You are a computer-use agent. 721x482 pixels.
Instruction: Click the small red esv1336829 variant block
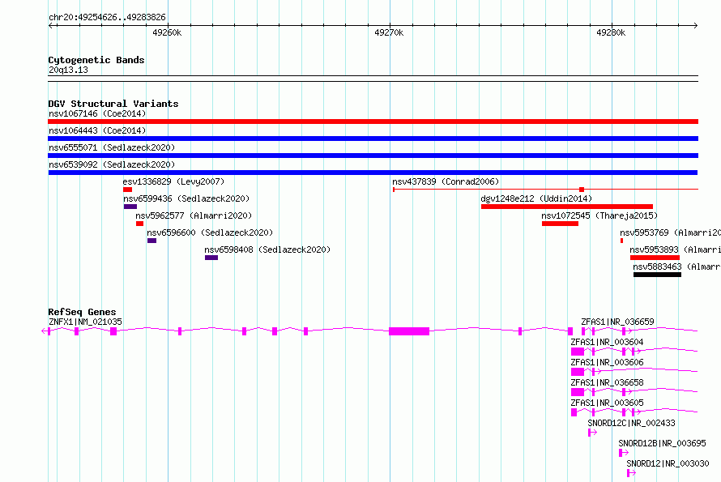[x=127, y=190]
